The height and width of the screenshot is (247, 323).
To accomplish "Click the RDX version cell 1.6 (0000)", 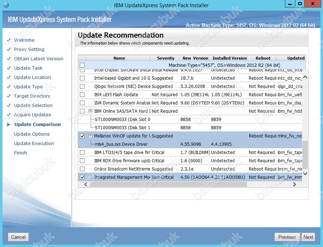I will [x=191, y=160].
